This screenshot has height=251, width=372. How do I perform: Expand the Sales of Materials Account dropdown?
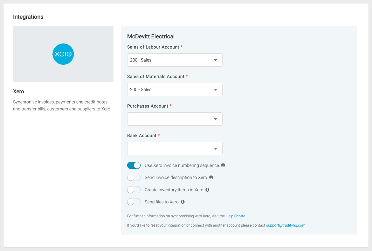point(175,89)
